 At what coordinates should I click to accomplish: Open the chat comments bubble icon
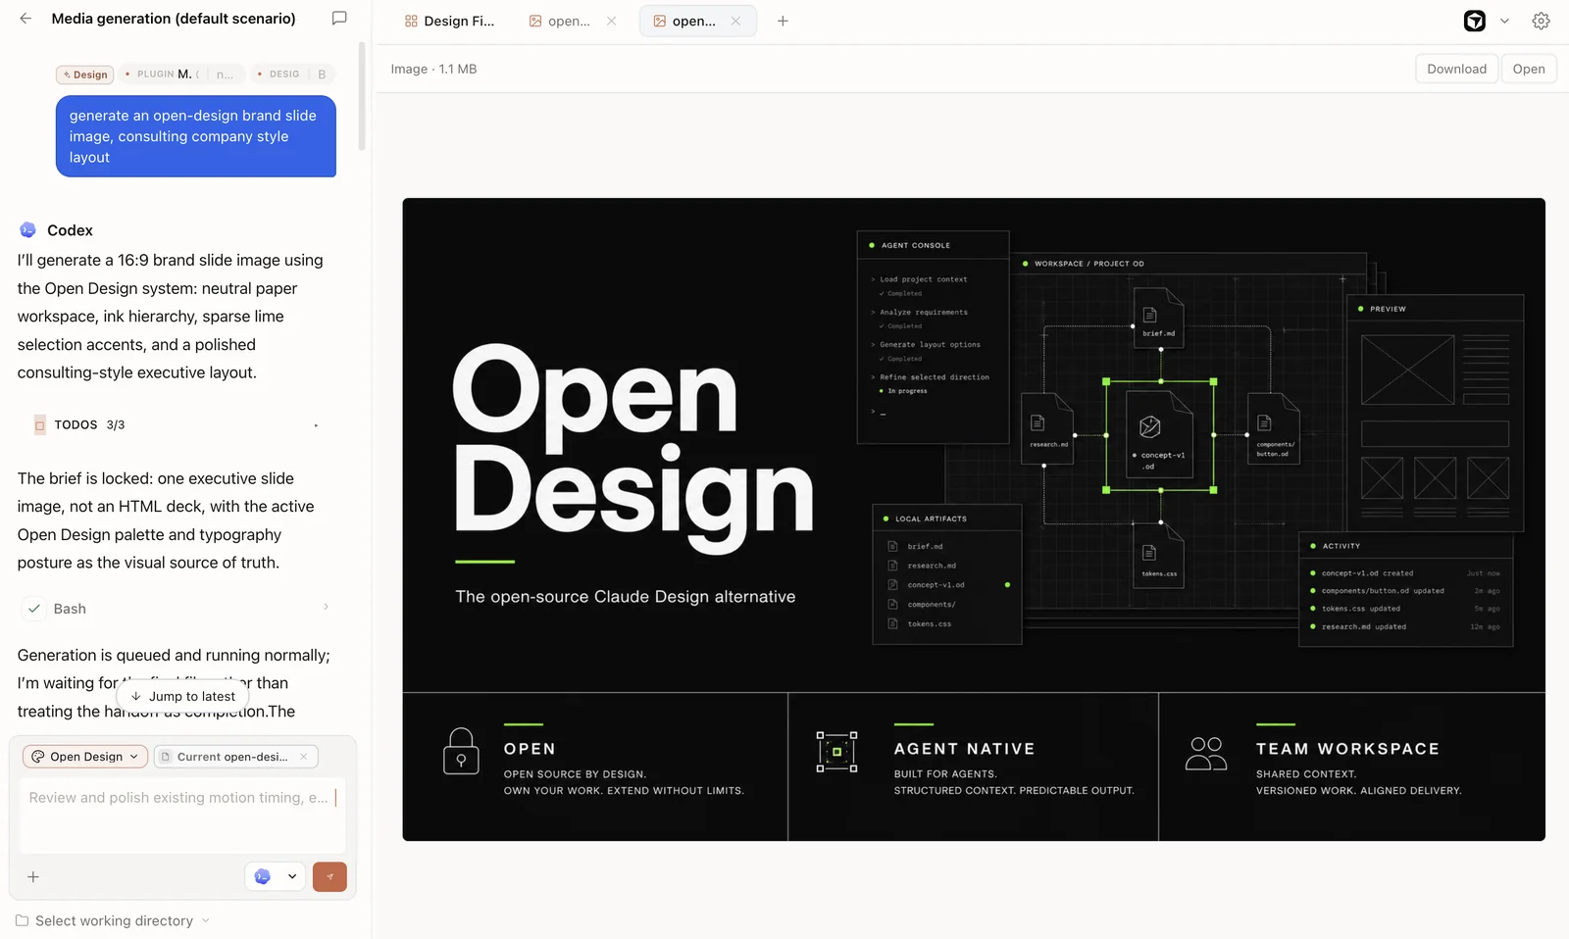(339, 19)
